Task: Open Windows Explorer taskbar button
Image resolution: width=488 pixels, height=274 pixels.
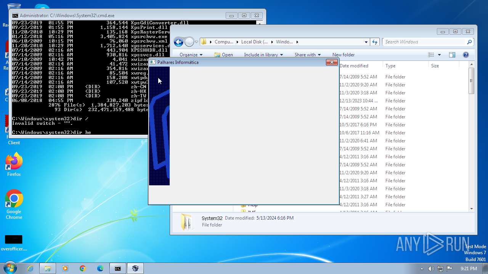Action: pos(48,268)
